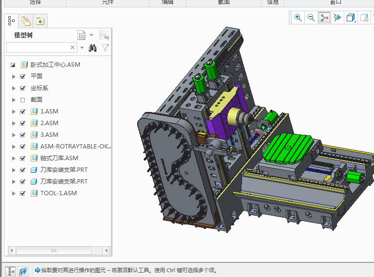
Task: Click the tree scrollbar right arrow
Action: click(106, 251)
